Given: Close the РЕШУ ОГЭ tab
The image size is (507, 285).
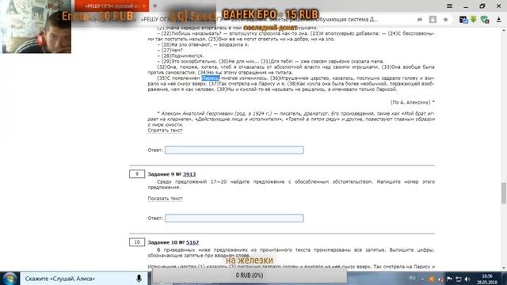Looking at the screenshot, I should [144, 6].
